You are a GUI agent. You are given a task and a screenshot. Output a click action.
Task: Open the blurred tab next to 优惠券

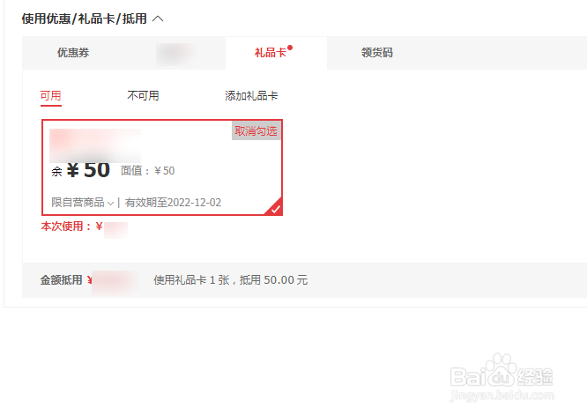176,55
